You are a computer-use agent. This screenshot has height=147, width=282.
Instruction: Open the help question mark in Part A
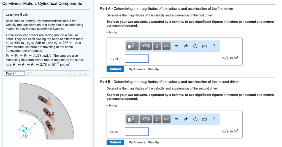coord(214,46)
